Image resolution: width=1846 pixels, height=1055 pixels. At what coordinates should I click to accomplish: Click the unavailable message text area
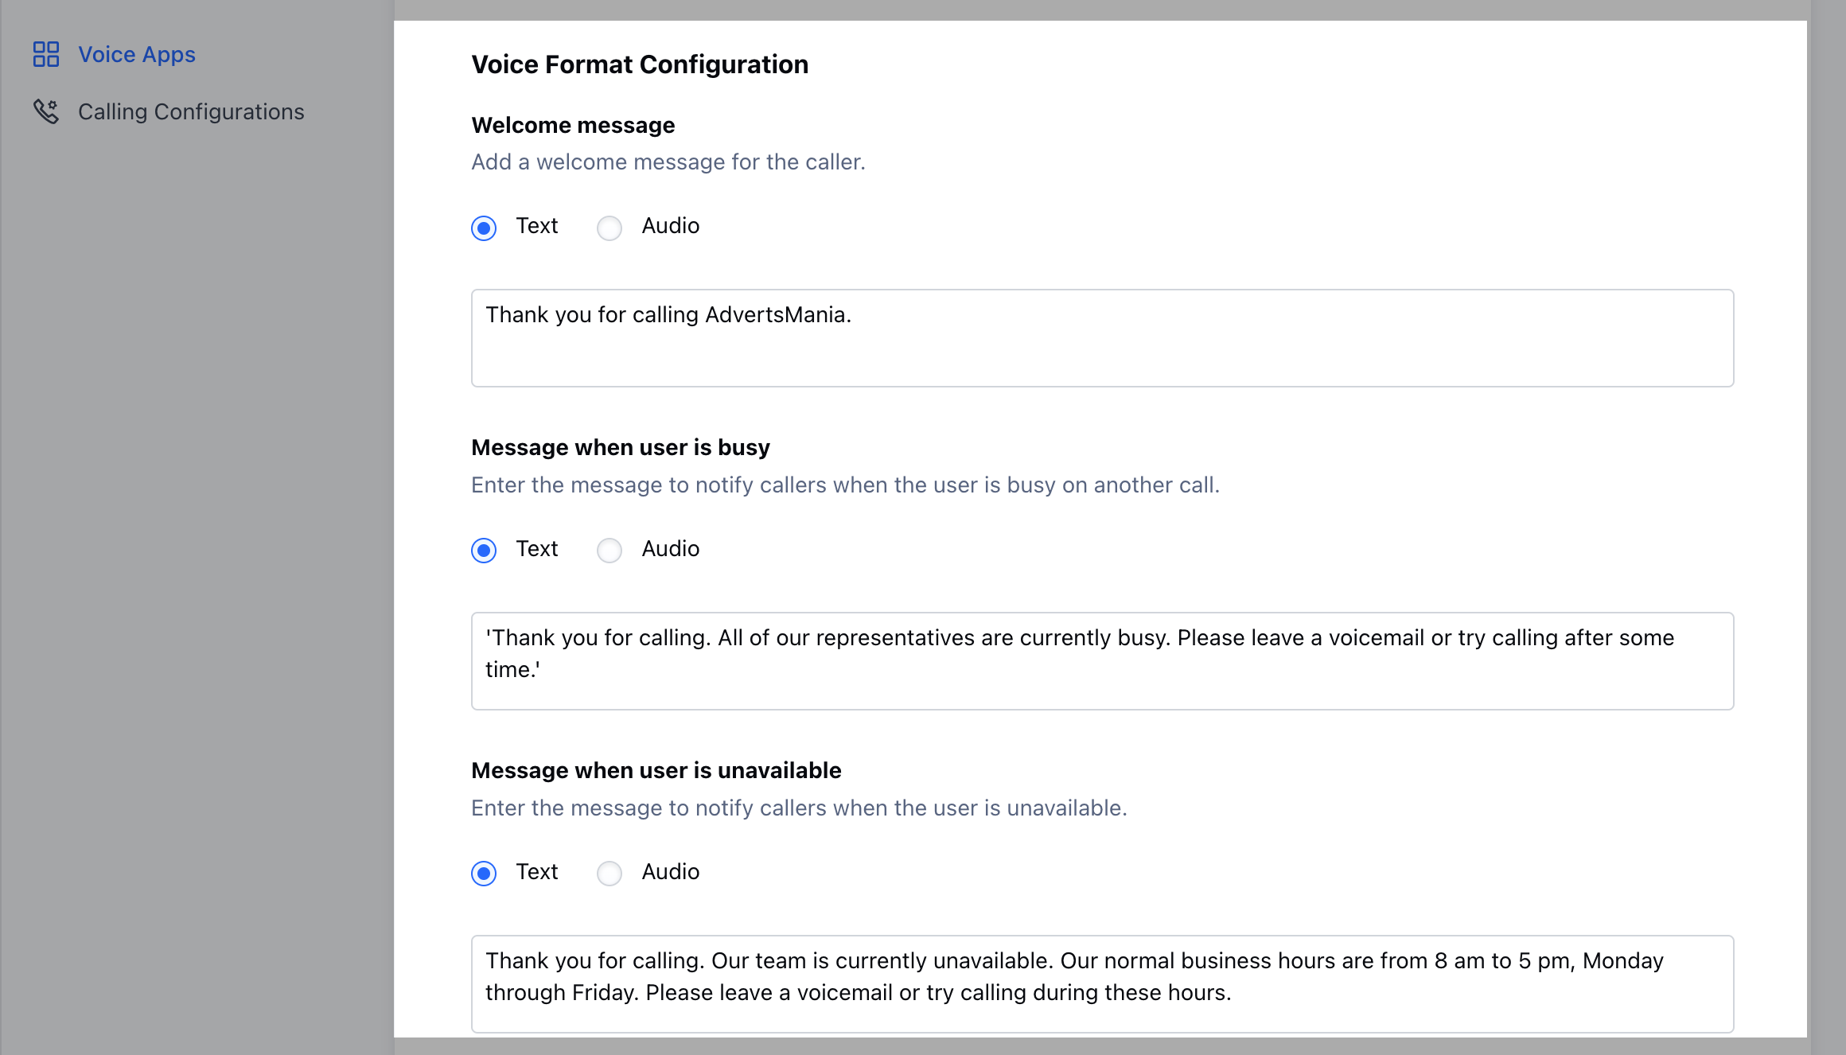click(x=1102, y=984)
